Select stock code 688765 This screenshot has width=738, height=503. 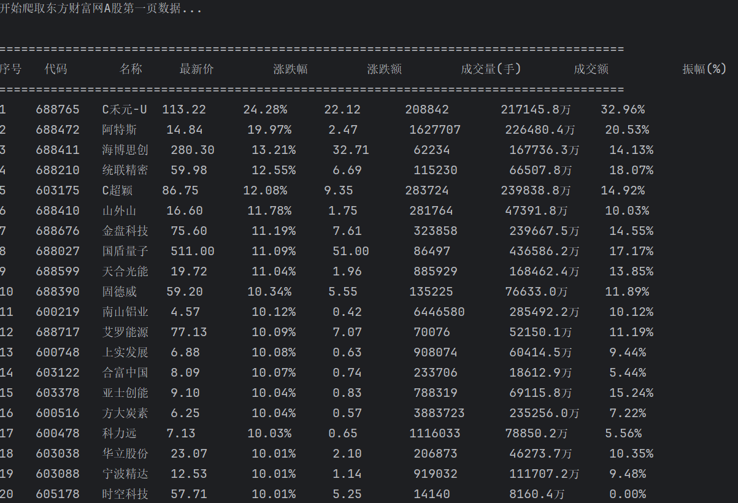(x=58, y=110)
